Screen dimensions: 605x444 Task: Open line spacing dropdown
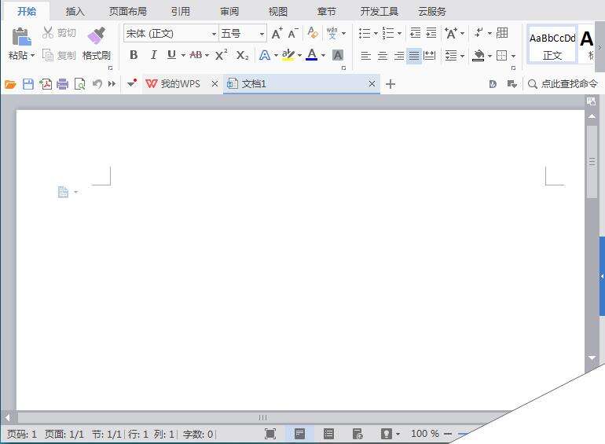point(462,56)
